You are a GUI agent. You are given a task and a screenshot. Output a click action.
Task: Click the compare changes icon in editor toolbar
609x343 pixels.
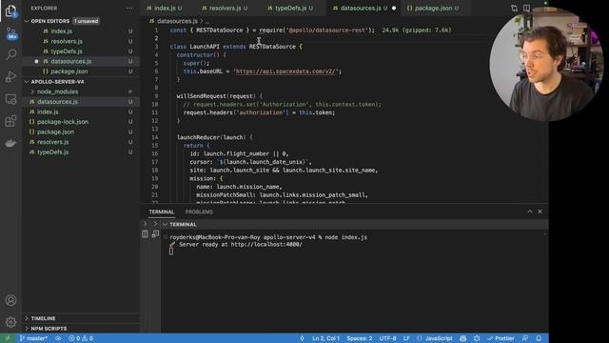[514, 9]
